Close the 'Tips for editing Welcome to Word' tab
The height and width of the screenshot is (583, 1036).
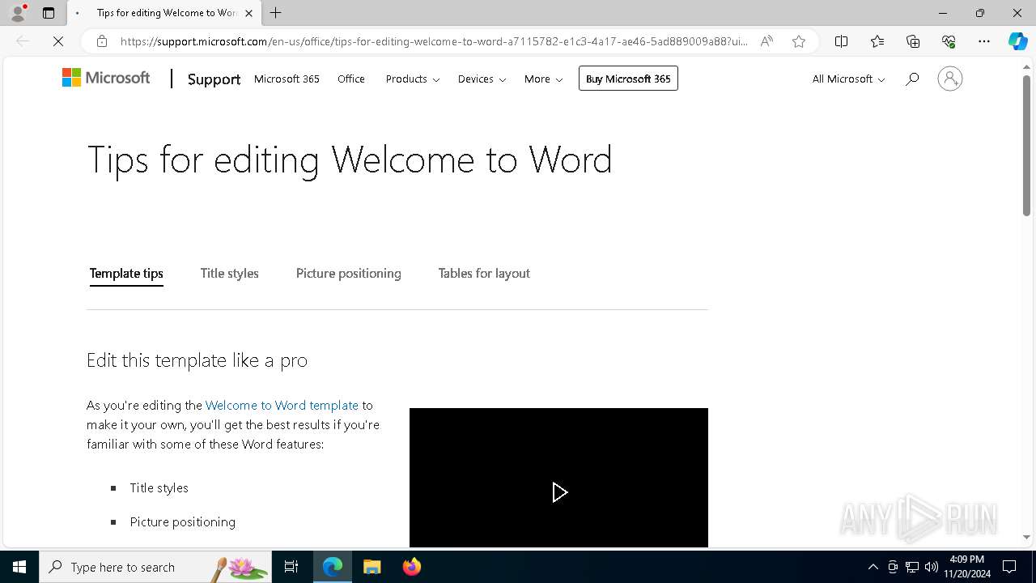coord(249,13)
